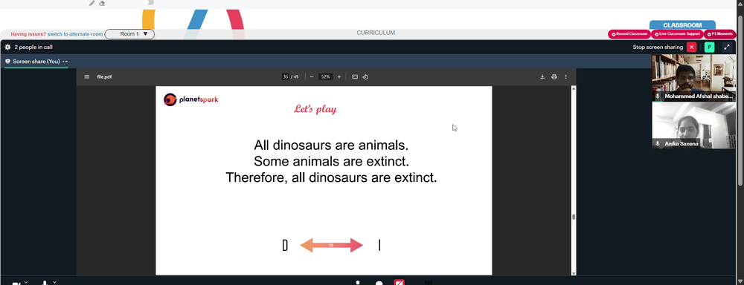The width and height of the screenshot is (744, 285).
Task: Click the PDF vertical scrollbar thumb
Action: point(573,217)
